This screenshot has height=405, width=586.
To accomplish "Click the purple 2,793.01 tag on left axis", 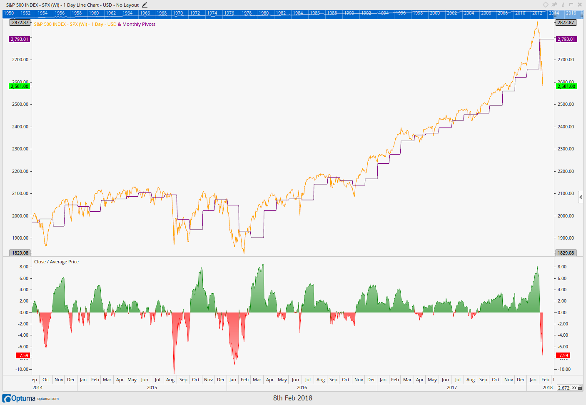I will [20, 39].
